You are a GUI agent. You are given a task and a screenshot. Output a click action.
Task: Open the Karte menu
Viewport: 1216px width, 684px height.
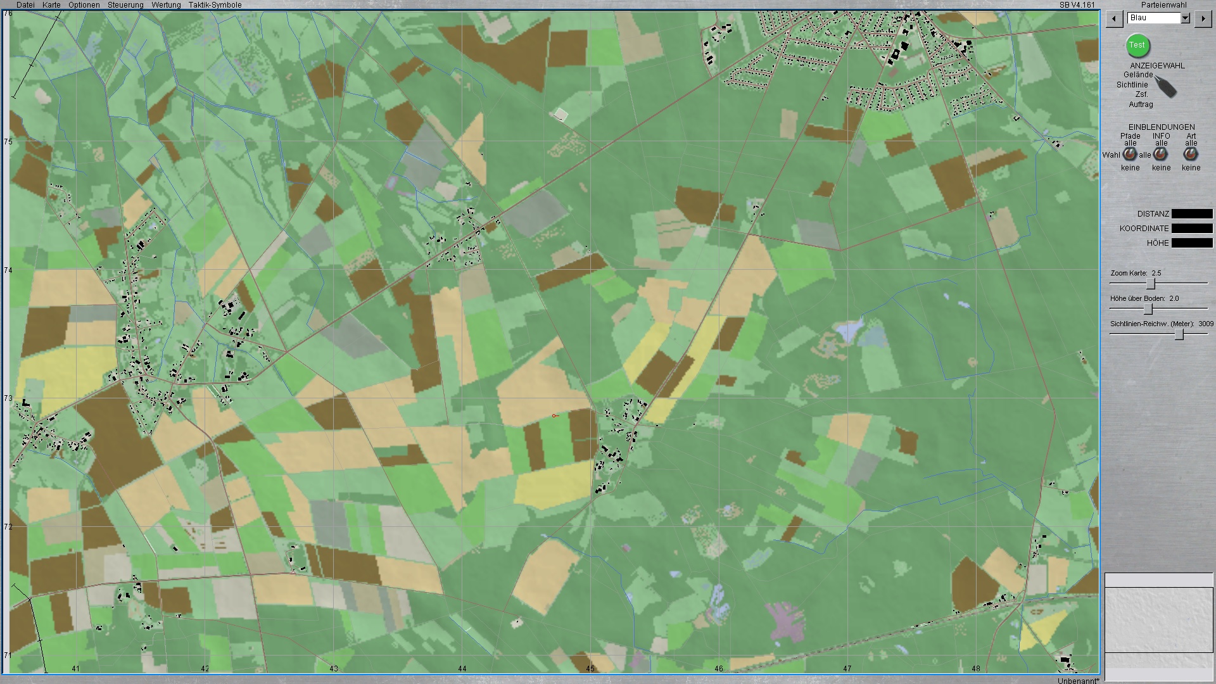51,5
